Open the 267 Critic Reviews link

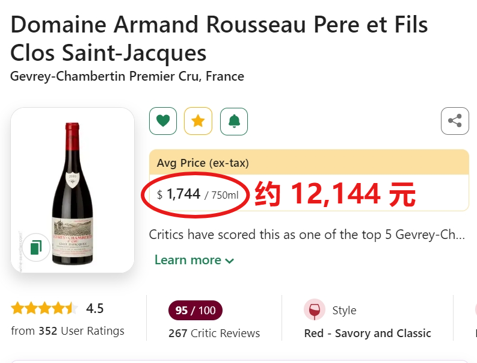point(214,333)
